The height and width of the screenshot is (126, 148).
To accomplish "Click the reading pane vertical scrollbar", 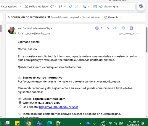I will coord(147,40).
